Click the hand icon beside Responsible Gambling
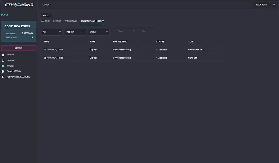This screenshot has height=163, width=279. click(x=3, y=77)
